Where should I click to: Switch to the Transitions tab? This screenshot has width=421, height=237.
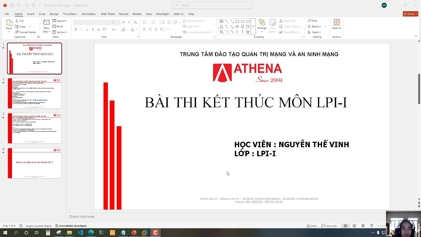click(70, 14)
